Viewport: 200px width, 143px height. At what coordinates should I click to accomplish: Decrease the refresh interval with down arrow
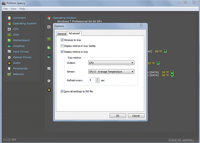point(97,81)
